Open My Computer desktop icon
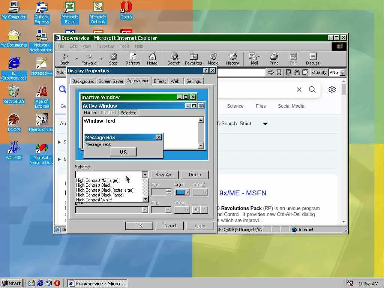This screenshot has width=384, height=288. pyautogui.click(x=13, y=10)
